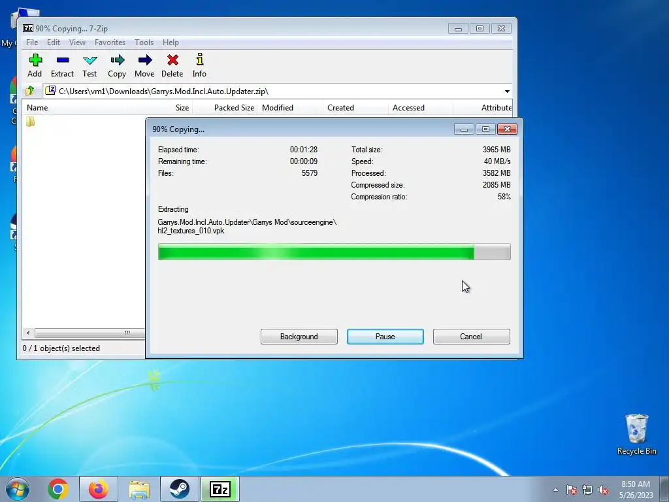Click the taskbar clock showing 8:50 AM
This screenshot has width=669, height=502.
click(636, 490)
